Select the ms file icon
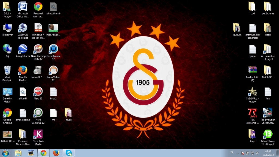Viewport: 279px width, 157px height. (x=53, y=115)
